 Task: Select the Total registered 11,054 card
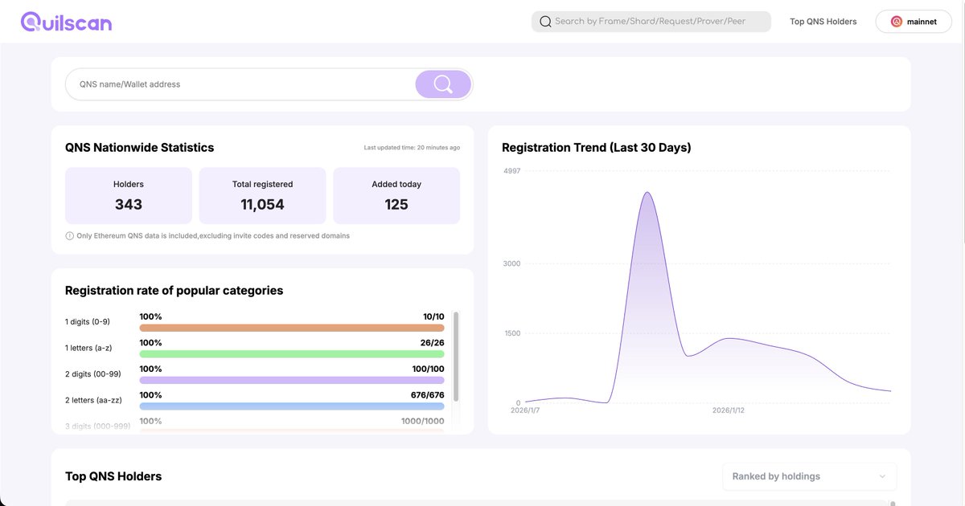pyautogui.click(x=262, y=196)
